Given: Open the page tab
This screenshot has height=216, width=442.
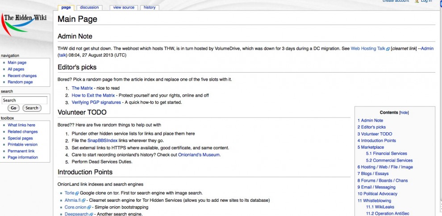Looking at the screenshot, I should point(66,8).
